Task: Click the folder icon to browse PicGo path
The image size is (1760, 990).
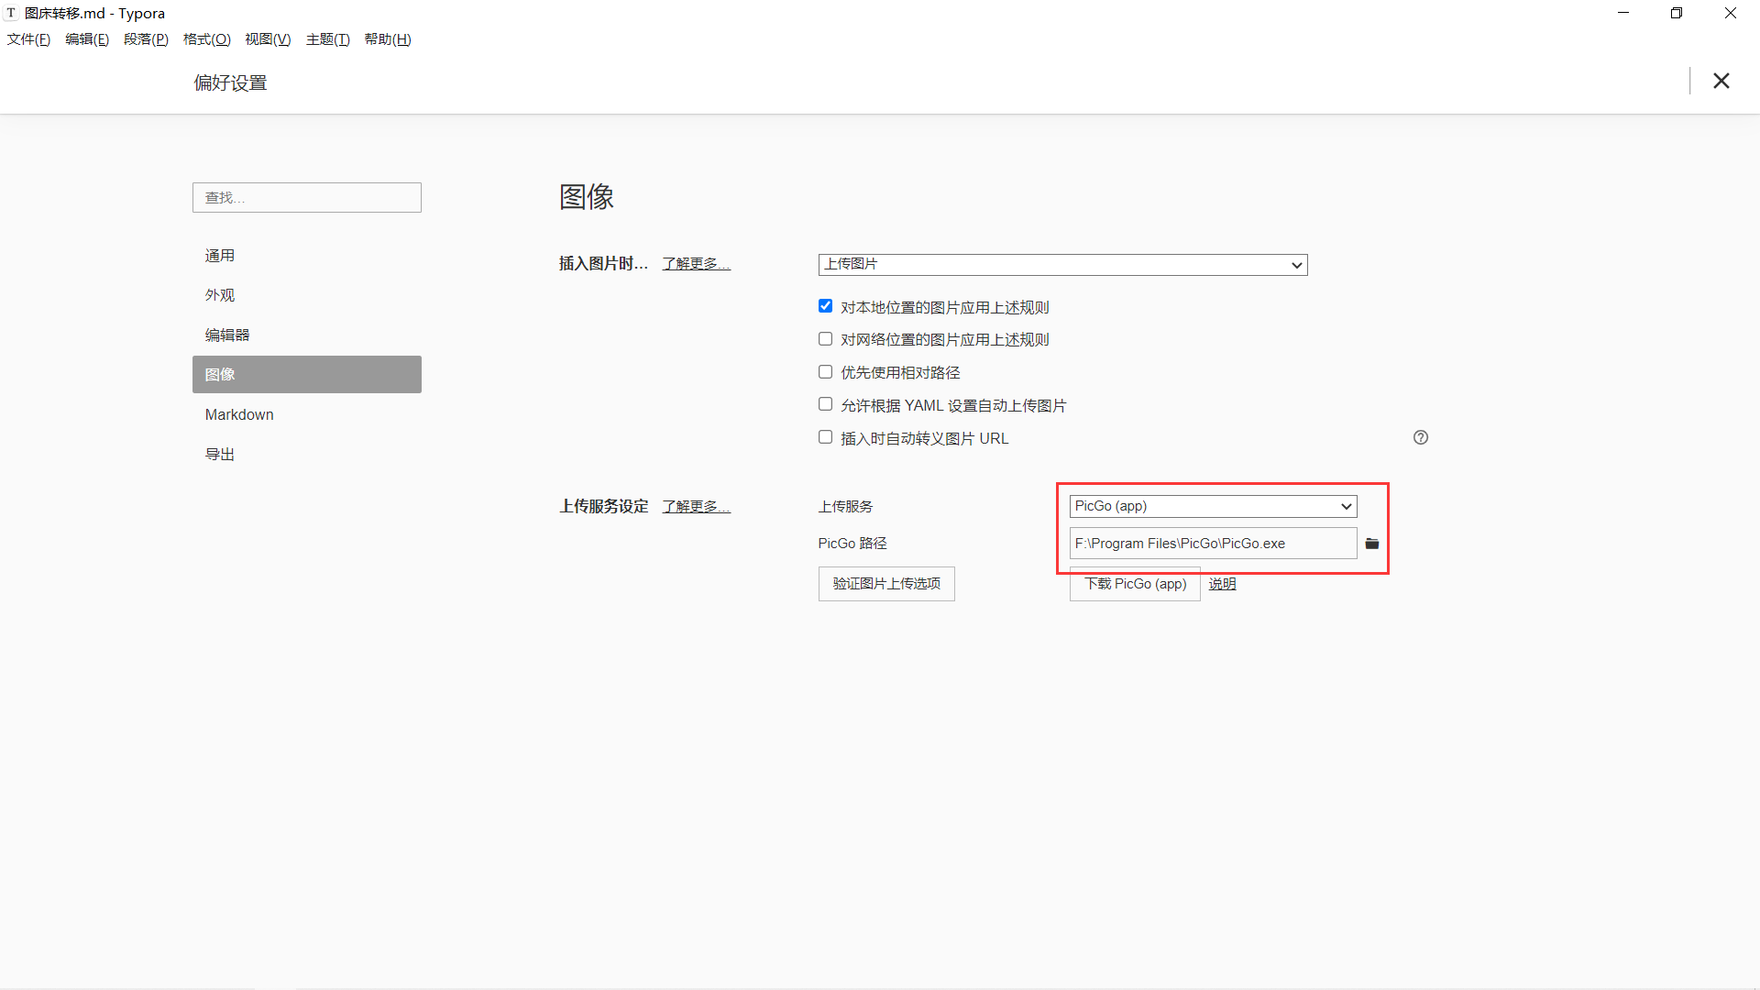Action: 1371,544
